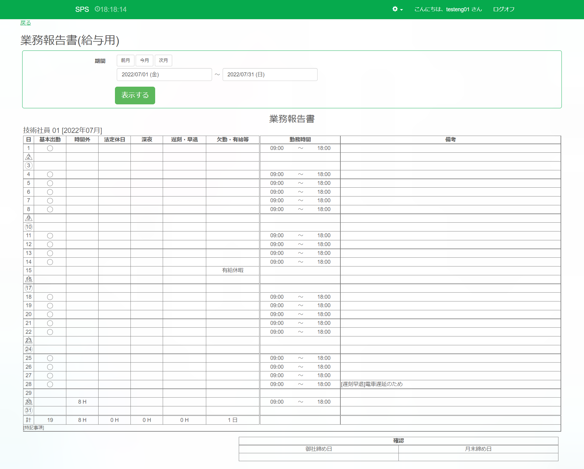
Task: Click the triangle-marked day 2 icon
Action: [29, 157]
